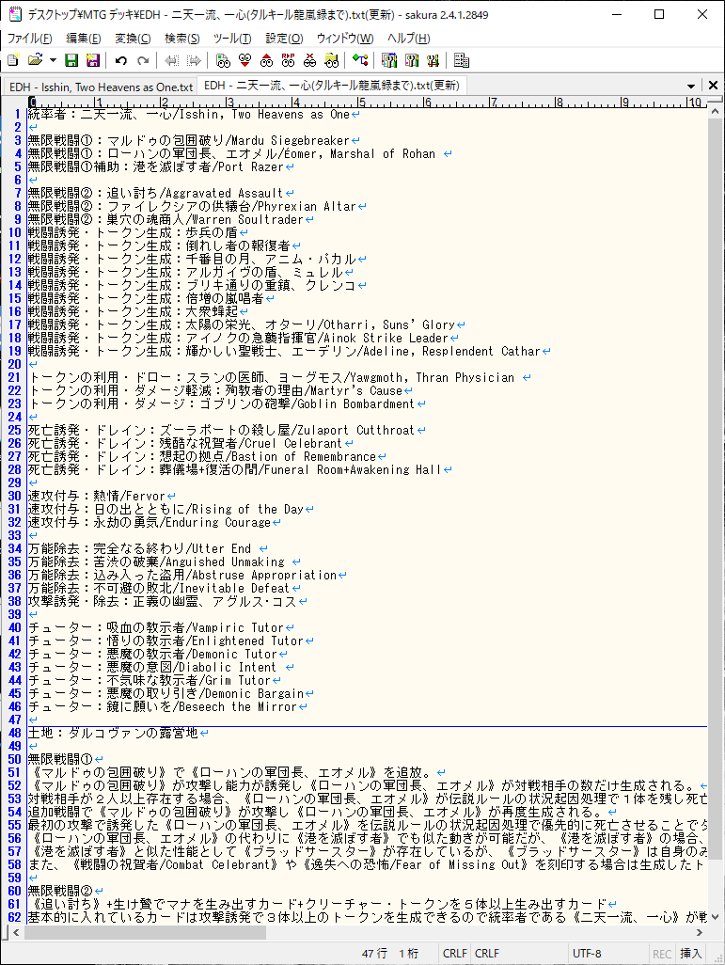The height and width of the screenshot is (965, 725).
Task: Toggle 挿入 insert mode in status bar
Action: 690,954
